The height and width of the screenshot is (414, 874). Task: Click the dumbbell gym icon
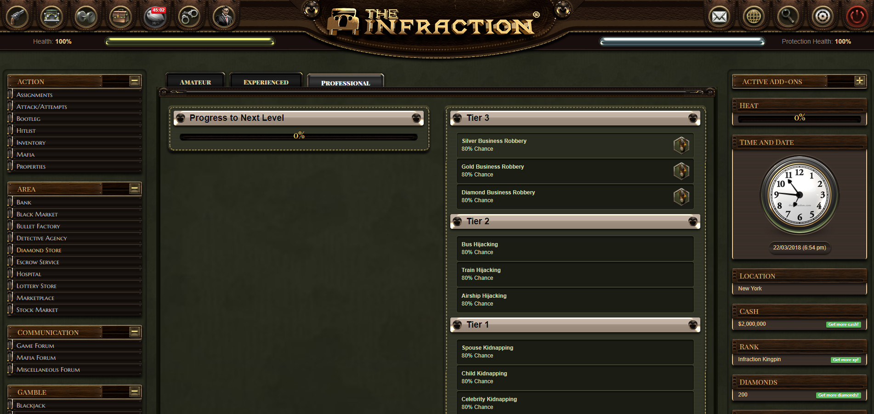point(86,17)
